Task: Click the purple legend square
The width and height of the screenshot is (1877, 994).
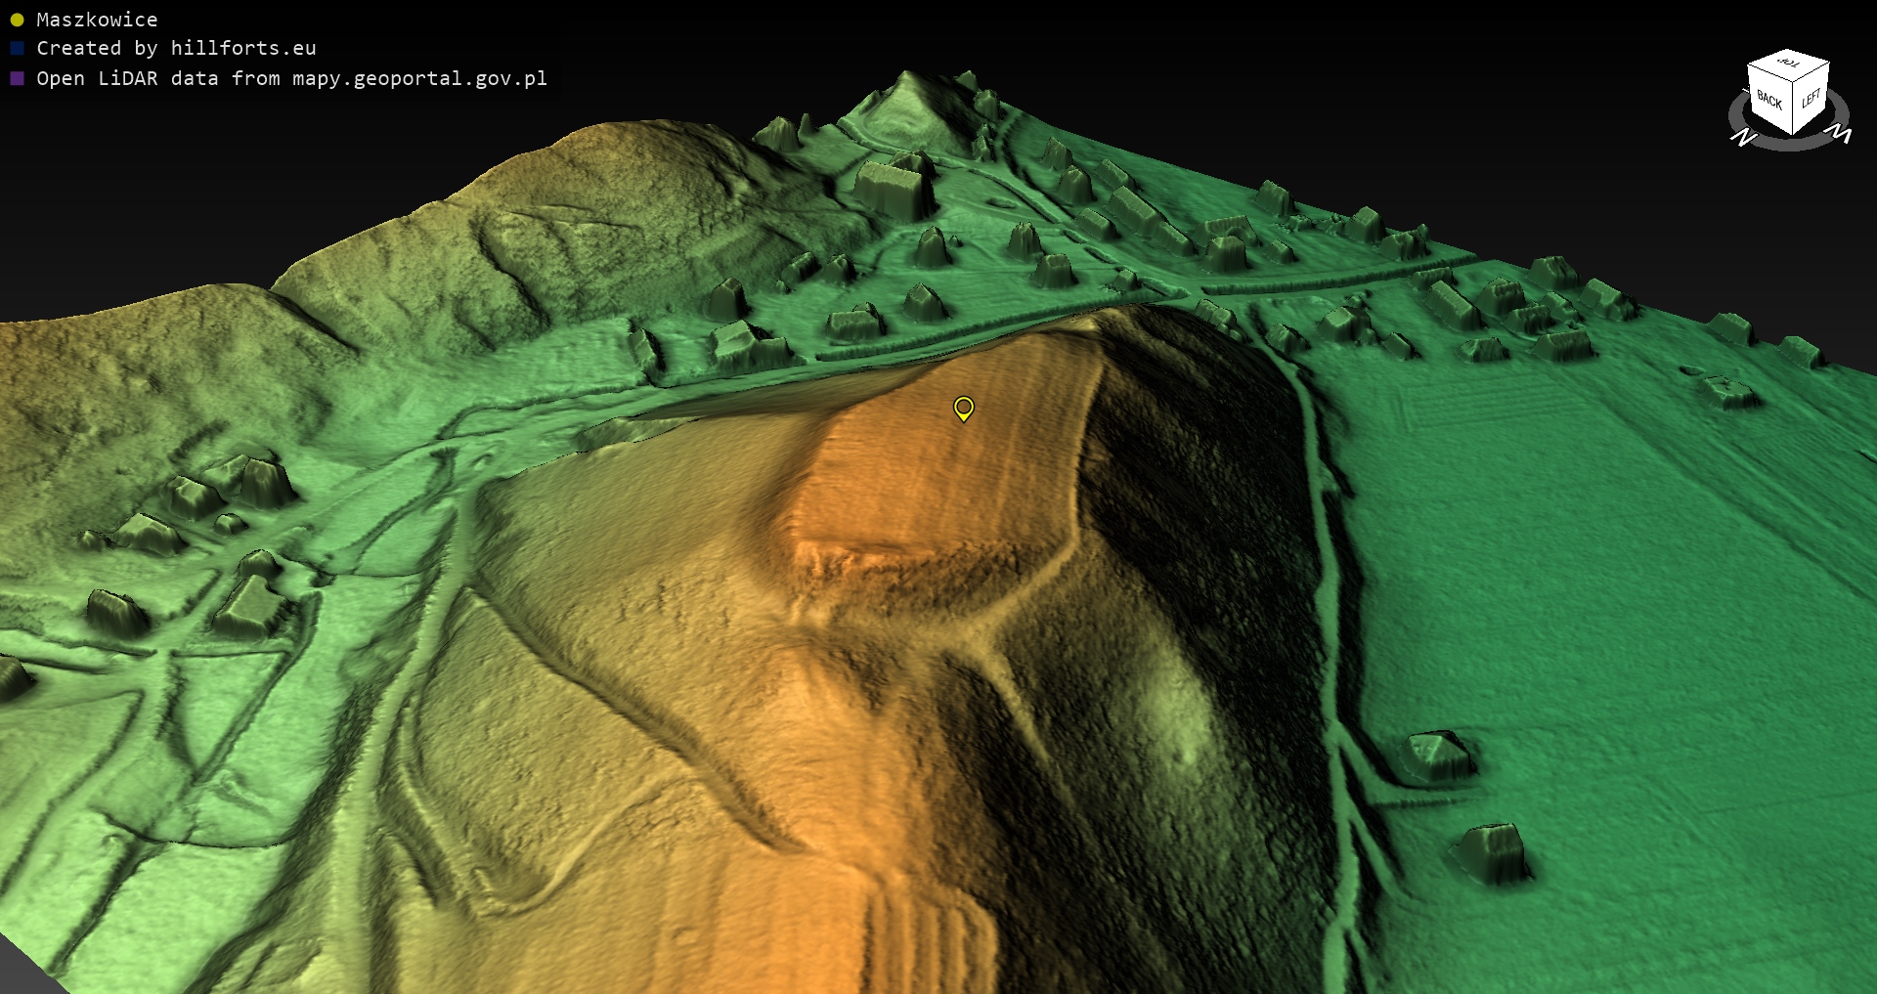Action: point(17,78)
